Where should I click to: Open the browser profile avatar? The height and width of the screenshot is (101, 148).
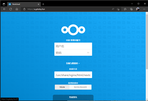pyautogui.click(x=138, y=9)
